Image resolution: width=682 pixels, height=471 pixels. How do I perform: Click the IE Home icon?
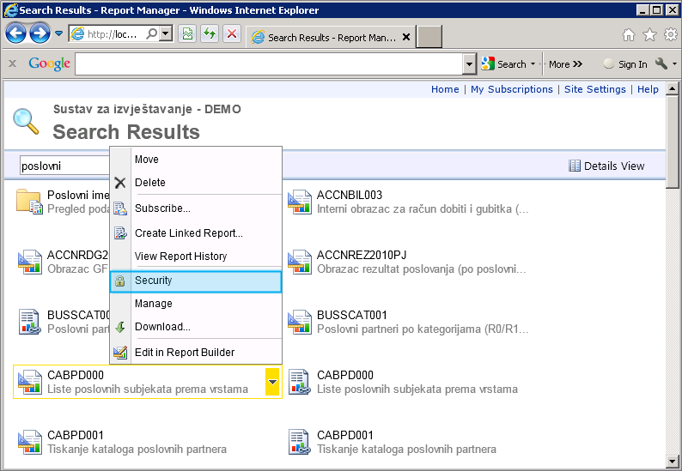tap(629, 35)
